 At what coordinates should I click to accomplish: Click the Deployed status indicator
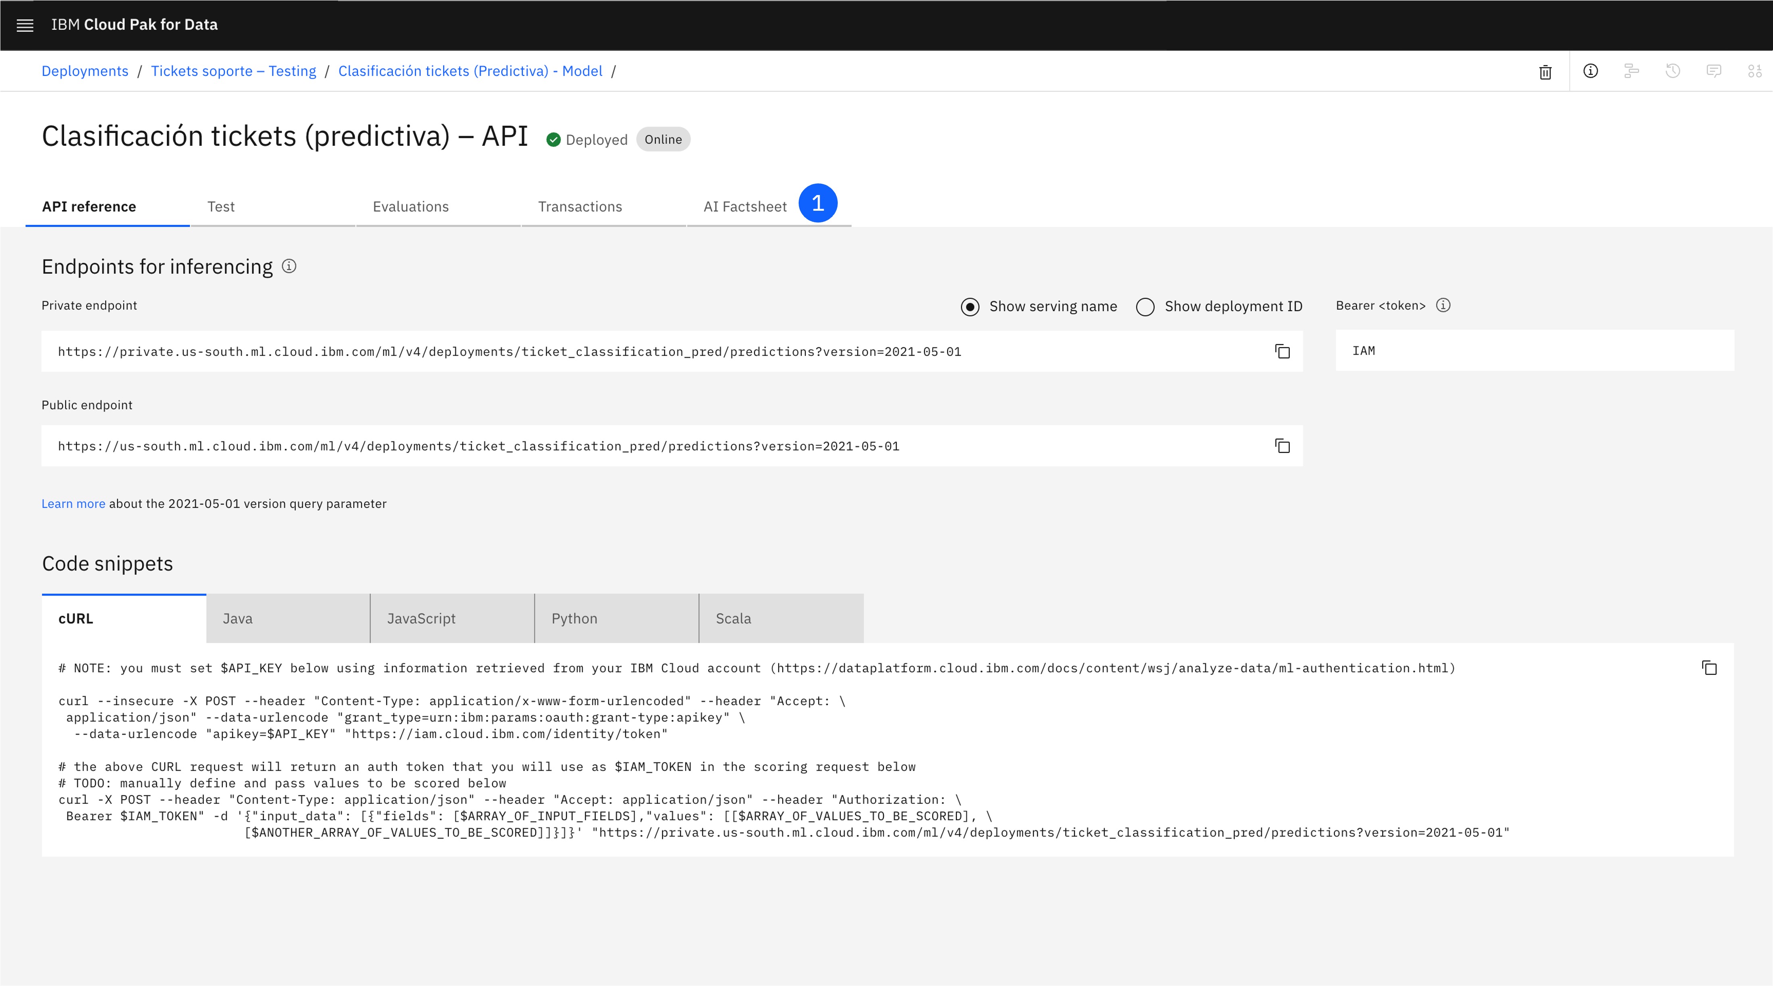[587, 140]
